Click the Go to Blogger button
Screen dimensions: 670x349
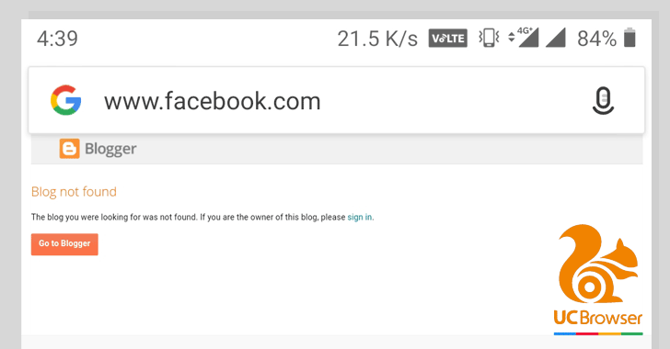click(64, 244)
